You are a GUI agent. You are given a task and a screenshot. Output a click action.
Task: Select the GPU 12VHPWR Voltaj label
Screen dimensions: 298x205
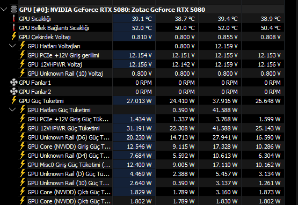[x=55, y=64]
